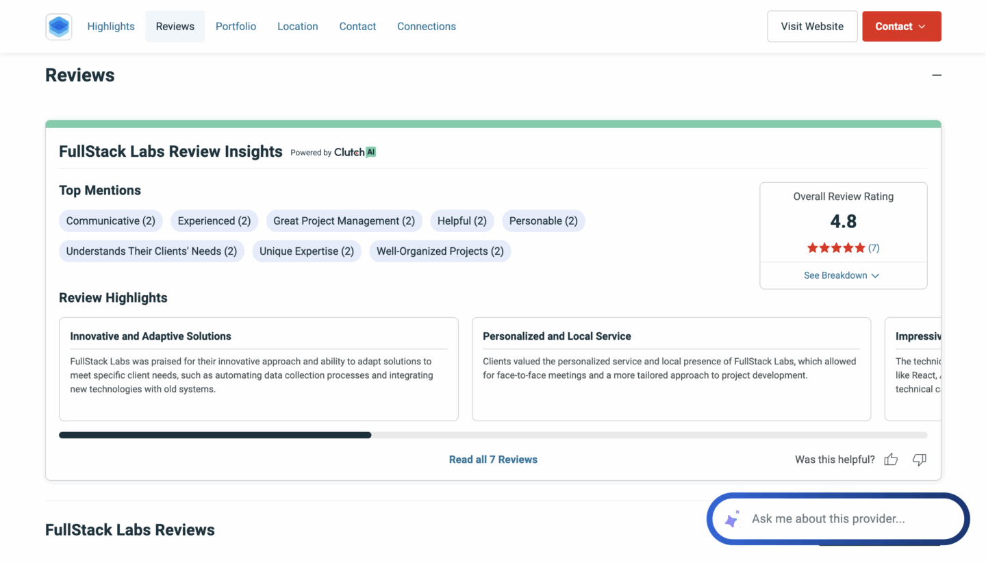986x565 pixels.
Task: Select the Reviews tab
Action: tap(175, 26)
